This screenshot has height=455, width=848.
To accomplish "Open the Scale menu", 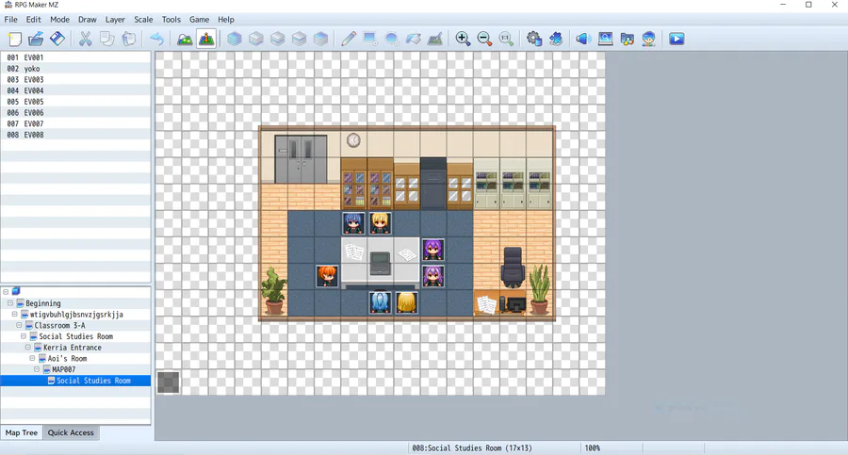I will pyautogui.click(x=143, y=20).
